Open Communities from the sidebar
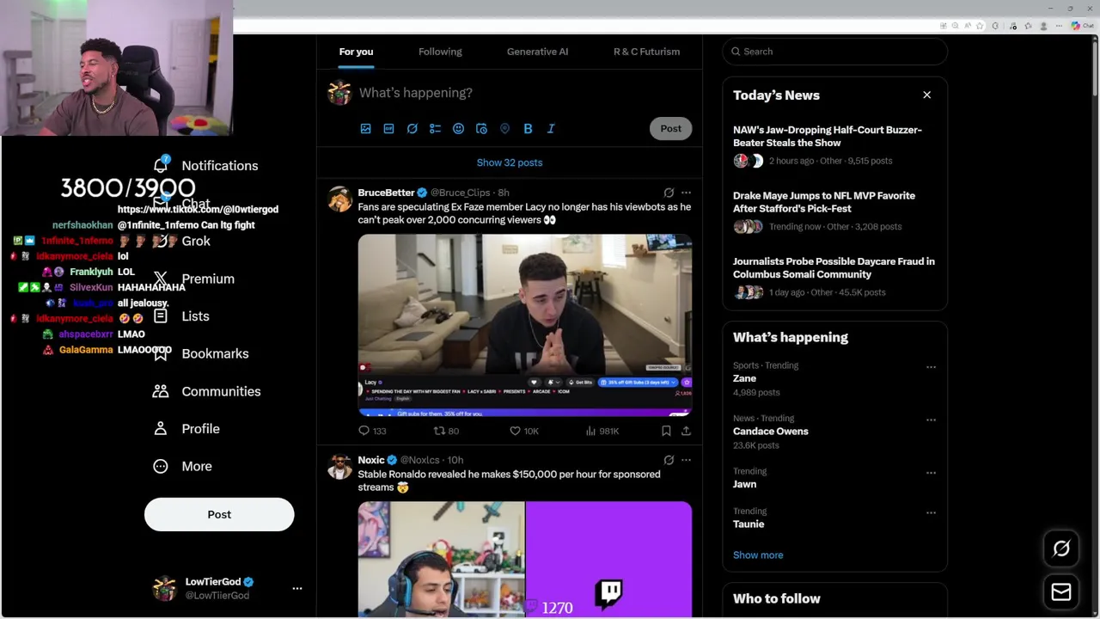The height and width of the screenshot is (619, 1100). coord(206,391)
